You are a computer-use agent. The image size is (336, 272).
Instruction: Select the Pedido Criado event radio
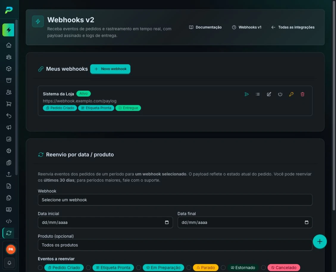40,268
